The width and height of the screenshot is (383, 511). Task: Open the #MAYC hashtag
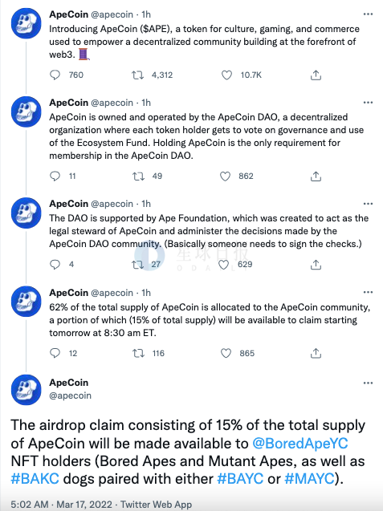(309, 479)
